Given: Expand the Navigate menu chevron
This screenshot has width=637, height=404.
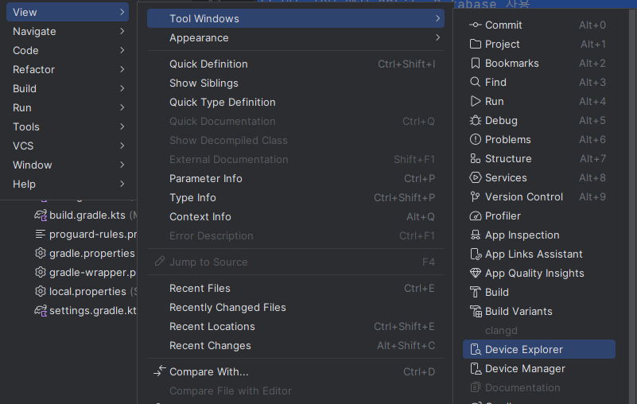Looking at the screenshot, I should click(x=122, y=31).
